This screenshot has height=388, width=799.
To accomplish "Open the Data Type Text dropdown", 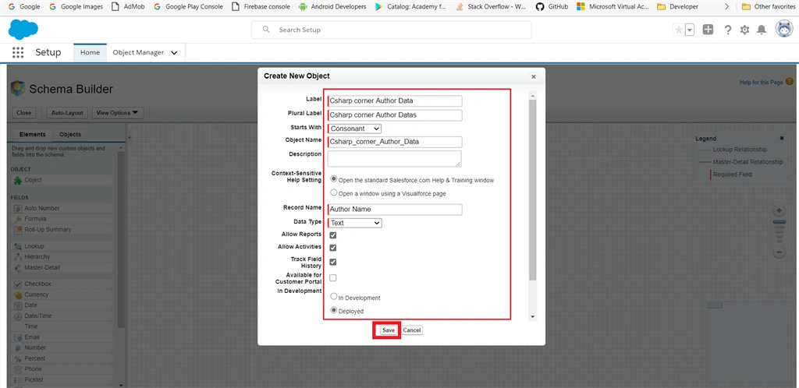I will click(355, 223).
